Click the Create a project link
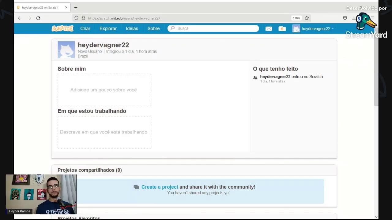This screenshot has height=220, width=392. pyautogui.click(x=160, y=187)
